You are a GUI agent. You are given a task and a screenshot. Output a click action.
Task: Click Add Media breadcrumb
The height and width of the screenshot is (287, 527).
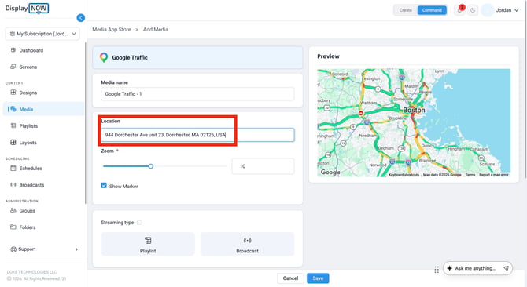(x=156, y=30)
